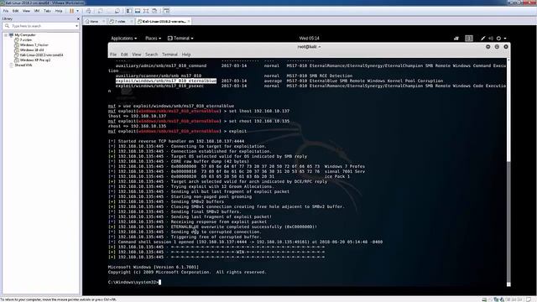Open the terminal View menu
Screen dimensions: 537x302
pos(137,55)
